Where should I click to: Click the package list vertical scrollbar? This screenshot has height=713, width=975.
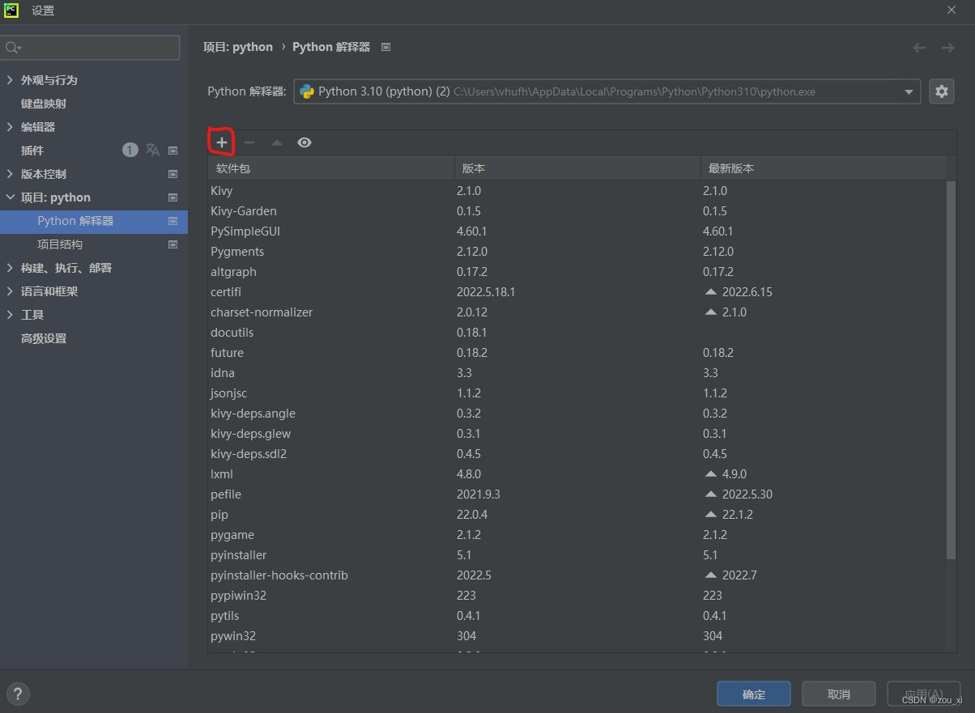[951, 369]
